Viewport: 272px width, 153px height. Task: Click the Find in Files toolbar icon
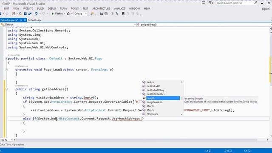[92, 14]
